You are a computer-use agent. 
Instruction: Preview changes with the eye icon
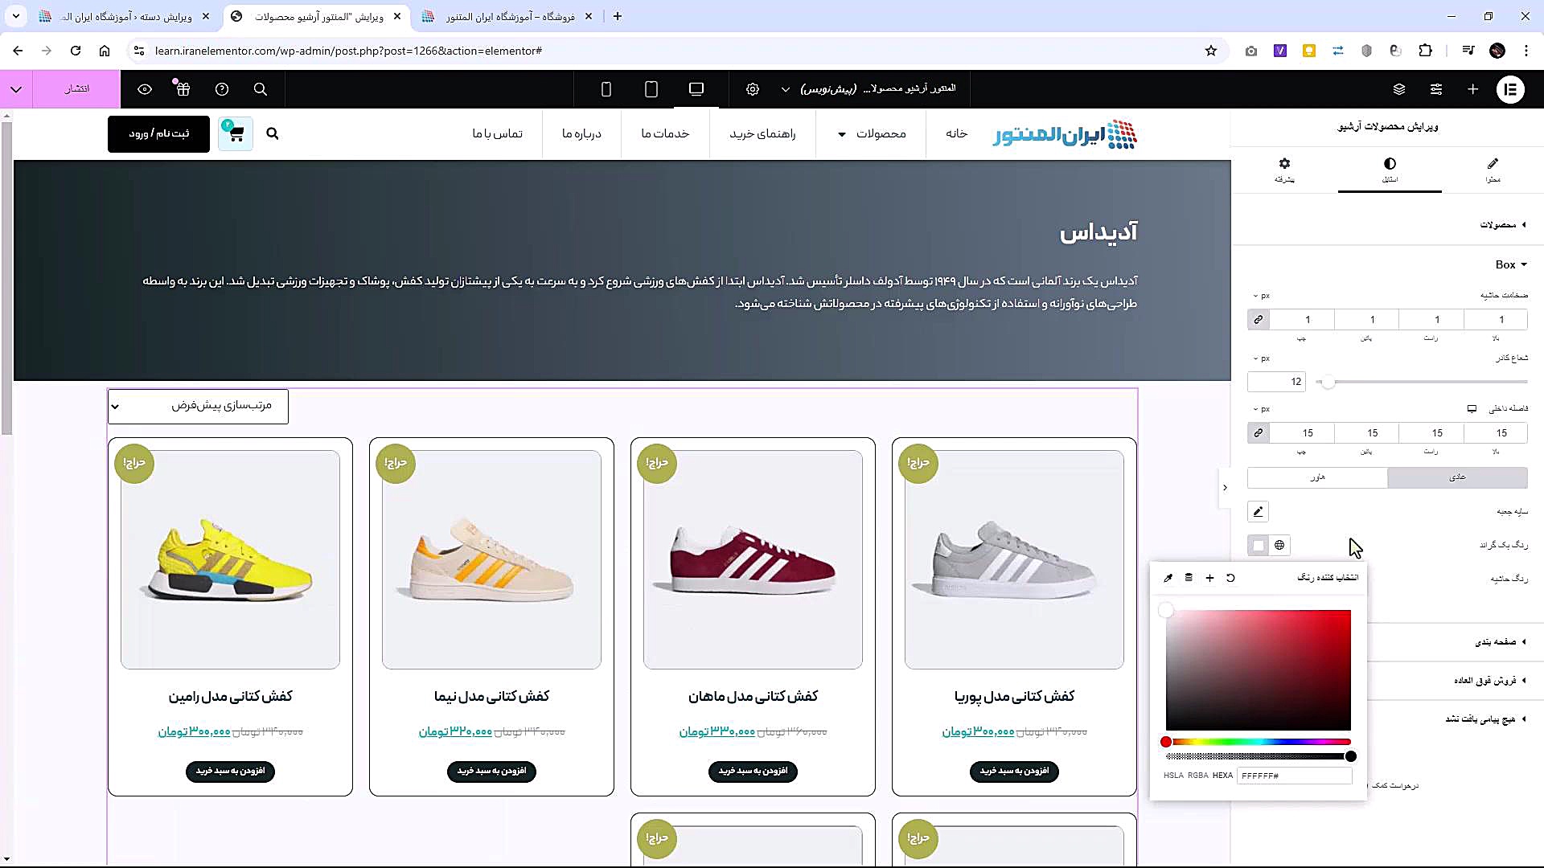(145, 89)
